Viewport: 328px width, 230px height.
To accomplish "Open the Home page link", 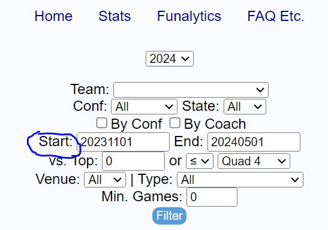I will (x=53, y=16).
